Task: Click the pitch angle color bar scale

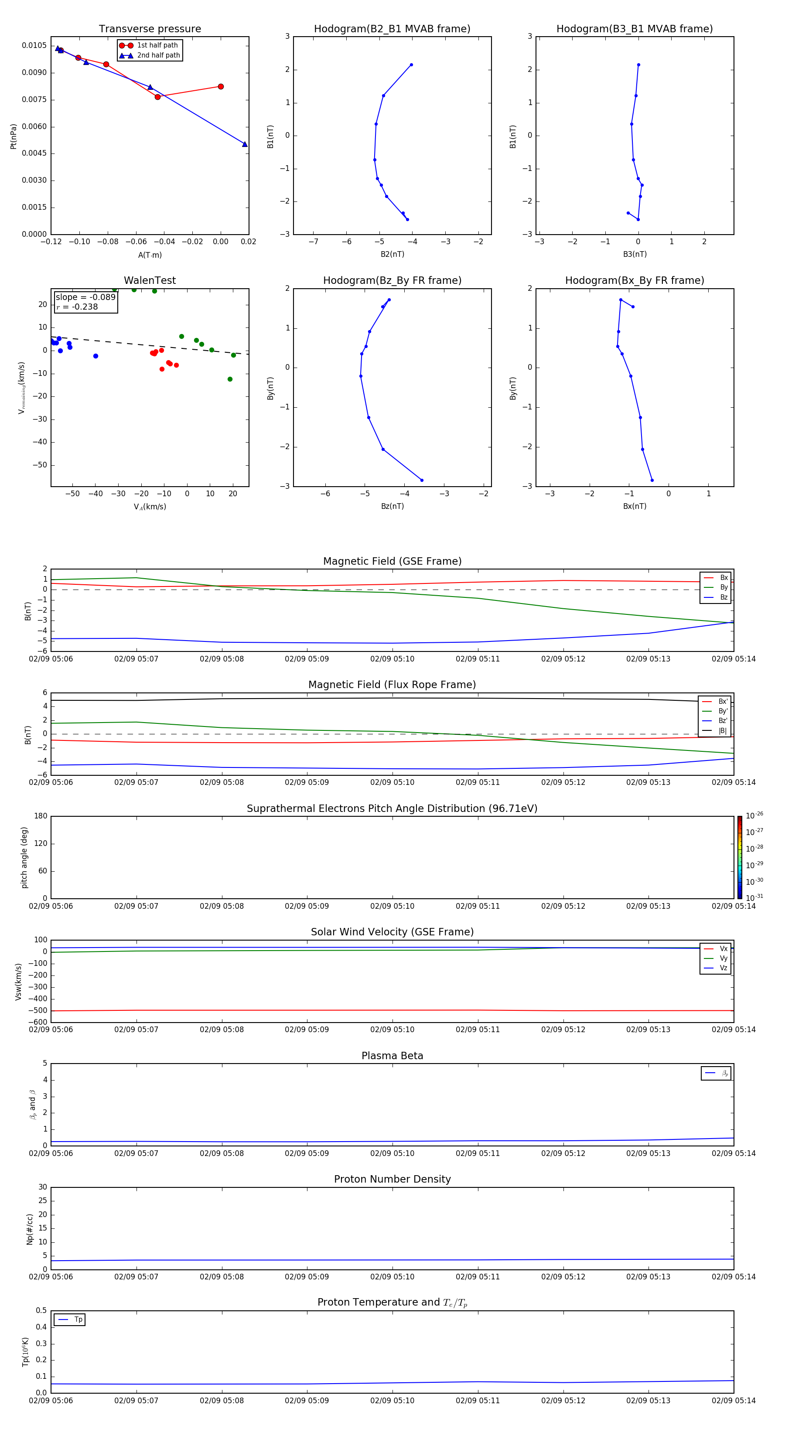Action: pos(740,857)
